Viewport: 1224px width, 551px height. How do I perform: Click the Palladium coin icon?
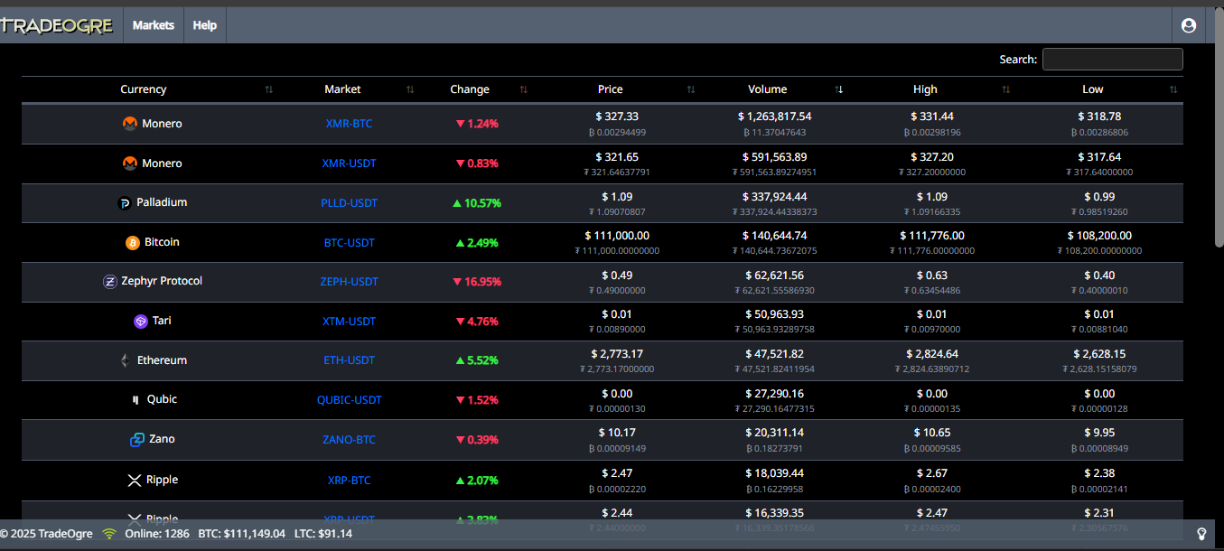125,203
